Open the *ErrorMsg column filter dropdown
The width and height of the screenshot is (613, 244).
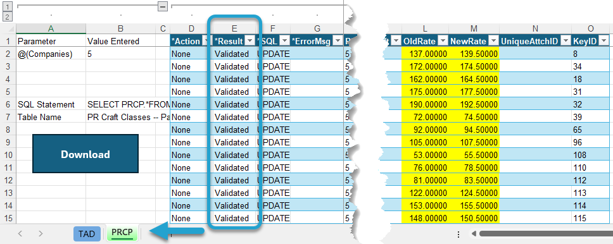coord(337,41)
